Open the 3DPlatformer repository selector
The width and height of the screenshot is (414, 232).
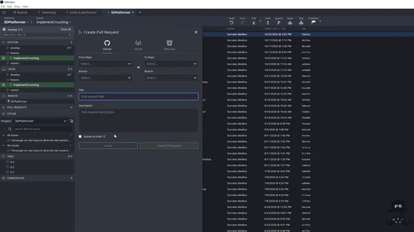16,22
